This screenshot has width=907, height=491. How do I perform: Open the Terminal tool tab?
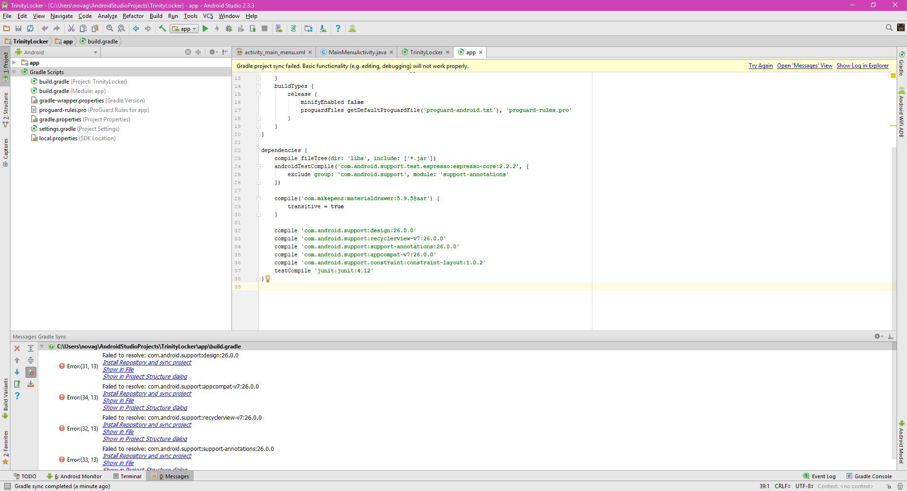pos(127,476)
